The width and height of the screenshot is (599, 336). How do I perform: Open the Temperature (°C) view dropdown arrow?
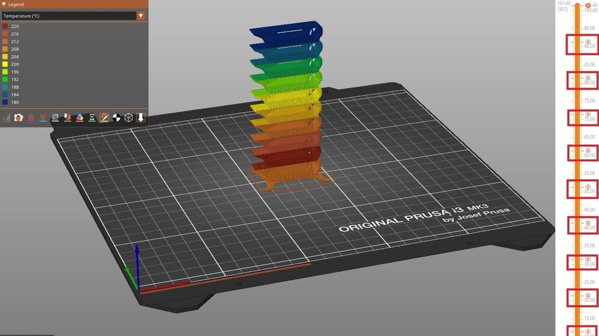(141, 16)
